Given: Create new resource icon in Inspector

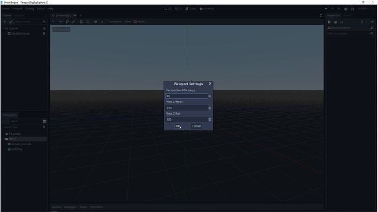Looking at the screenshot, I should coord(329,22).
